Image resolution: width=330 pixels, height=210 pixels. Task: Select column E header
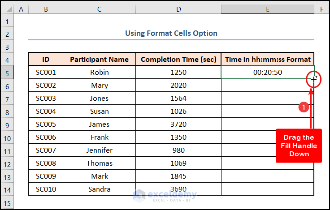coord(267,9)
